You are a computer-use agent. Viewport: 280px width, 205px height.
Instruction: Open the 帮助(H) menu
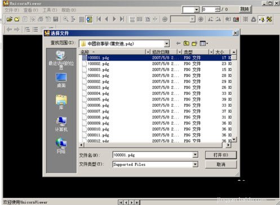(x=69, y=10)
